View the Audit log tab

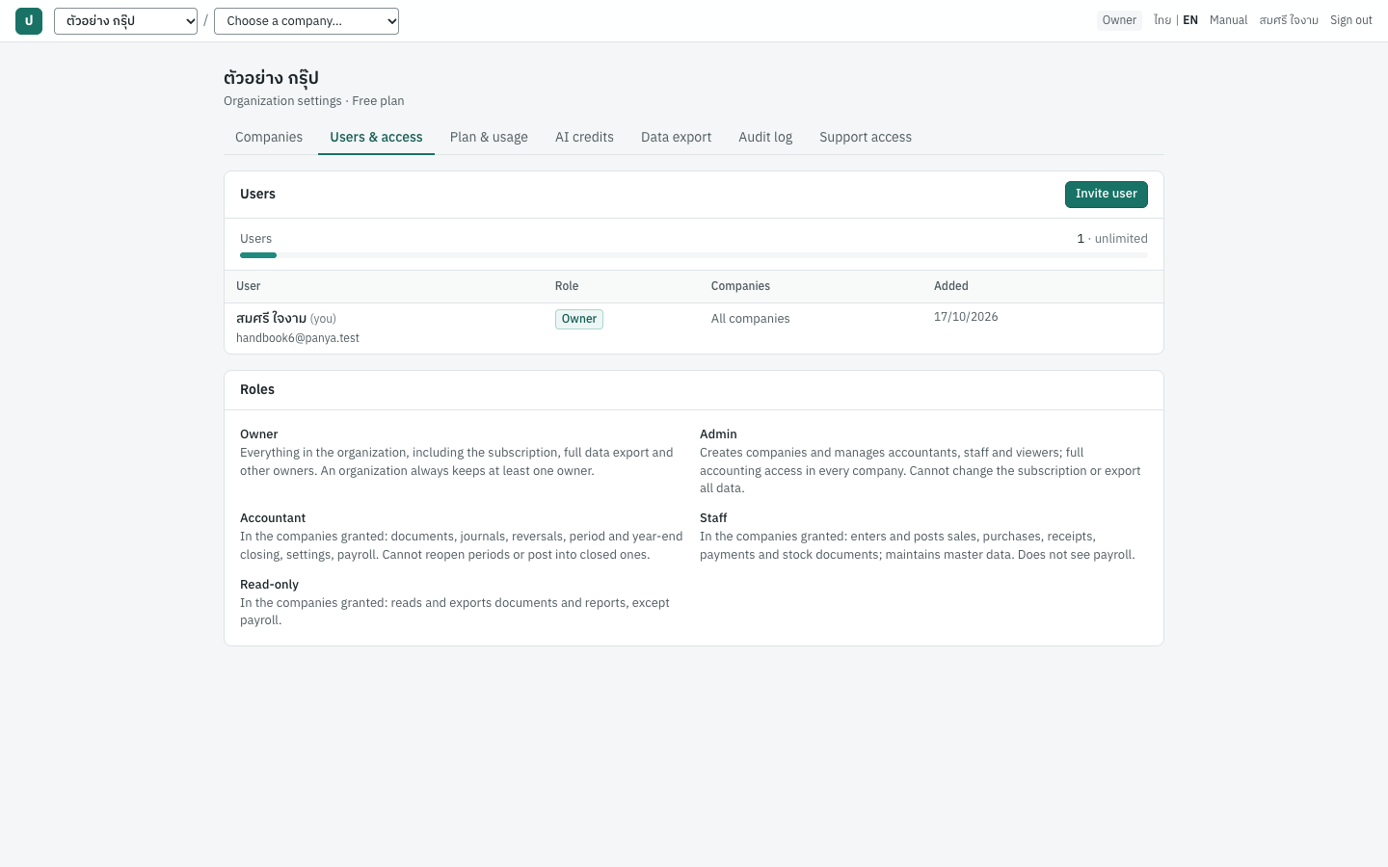tap(765, 138)
